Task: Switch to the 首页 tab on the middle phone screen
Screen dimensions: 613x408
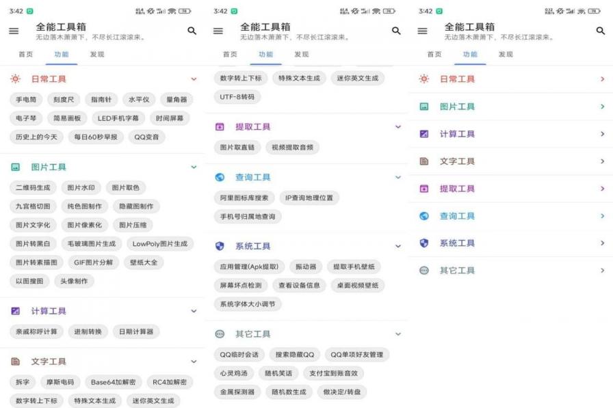Action: click(230, 54)
